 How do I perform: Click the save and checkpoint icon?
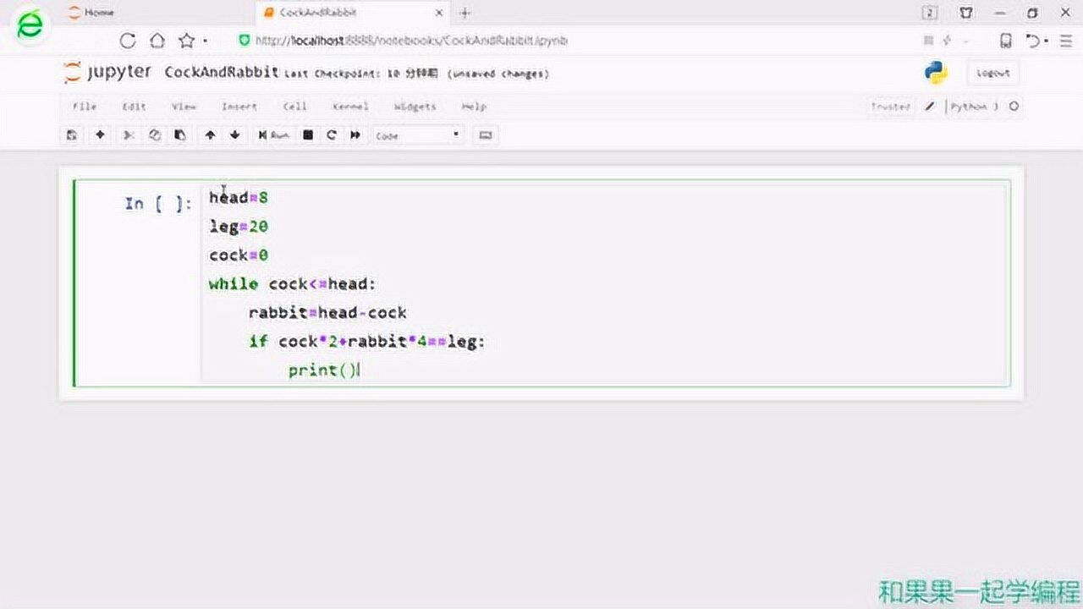click(x=72, y=135)
